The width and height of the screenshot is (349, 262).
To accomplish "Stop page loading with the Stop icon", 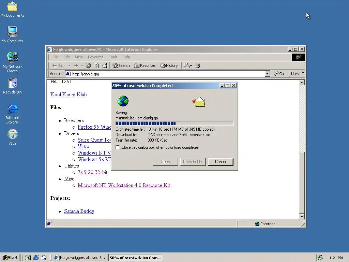I will pyautogui.click(x=88, y=65).
